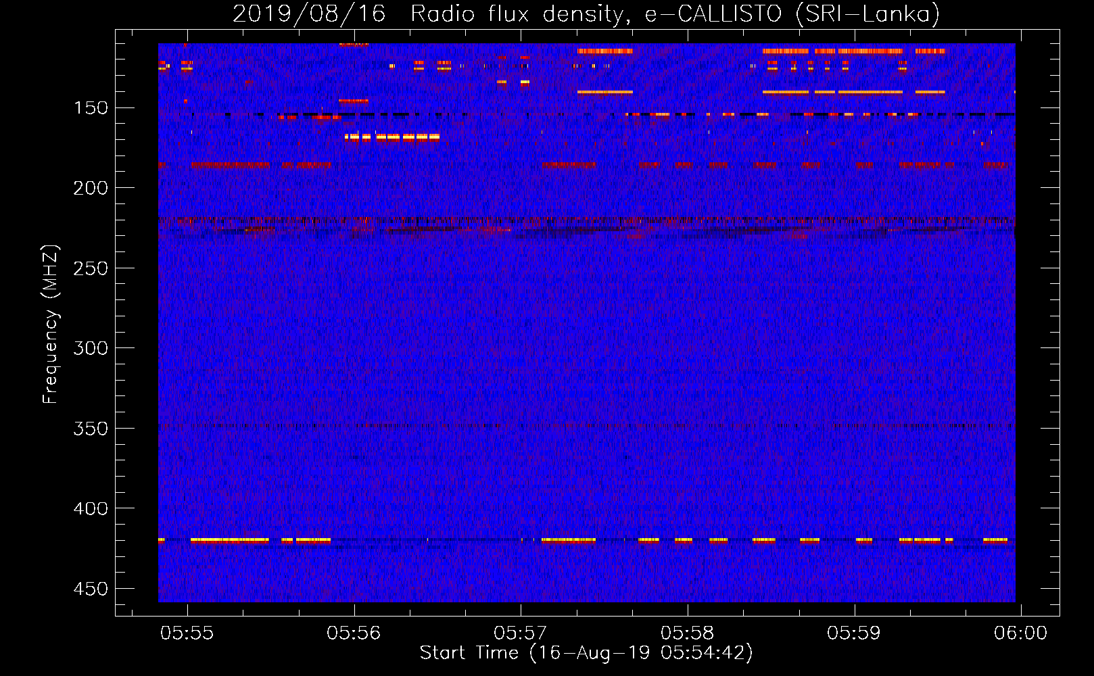Click the 05:55 time tick label
1094x676 pixels.
click(x=187, y=633)
